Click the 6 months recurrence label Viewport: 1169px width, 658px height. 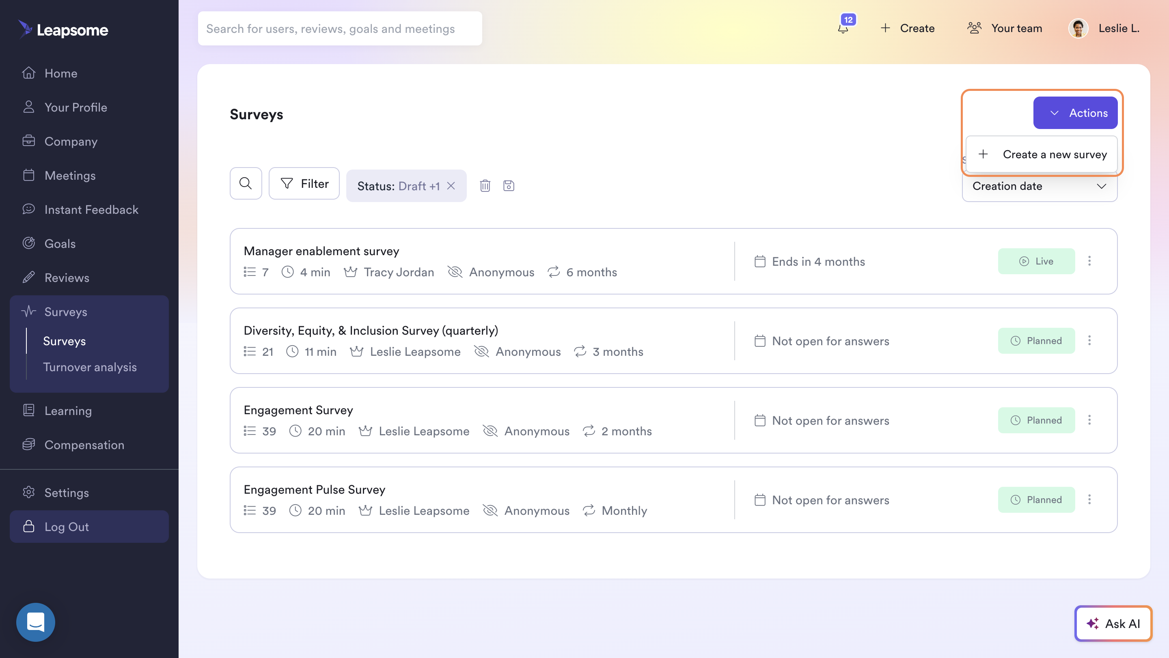point(591,272)
